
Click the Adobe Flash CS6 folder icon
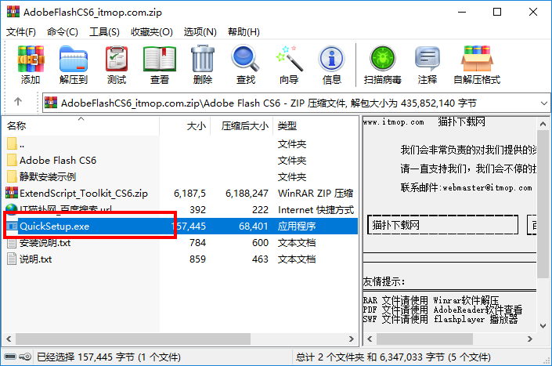[12, 160]
